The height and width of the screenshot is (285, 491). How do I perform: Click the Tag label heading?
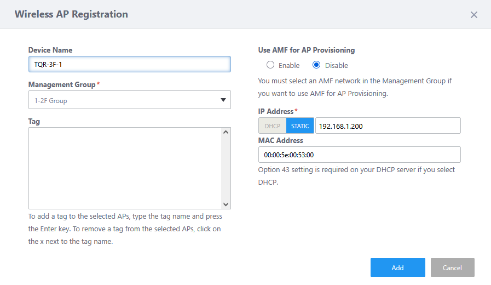point(34,121)
